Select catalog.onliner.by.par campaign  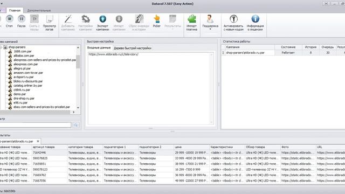point(27,86)
